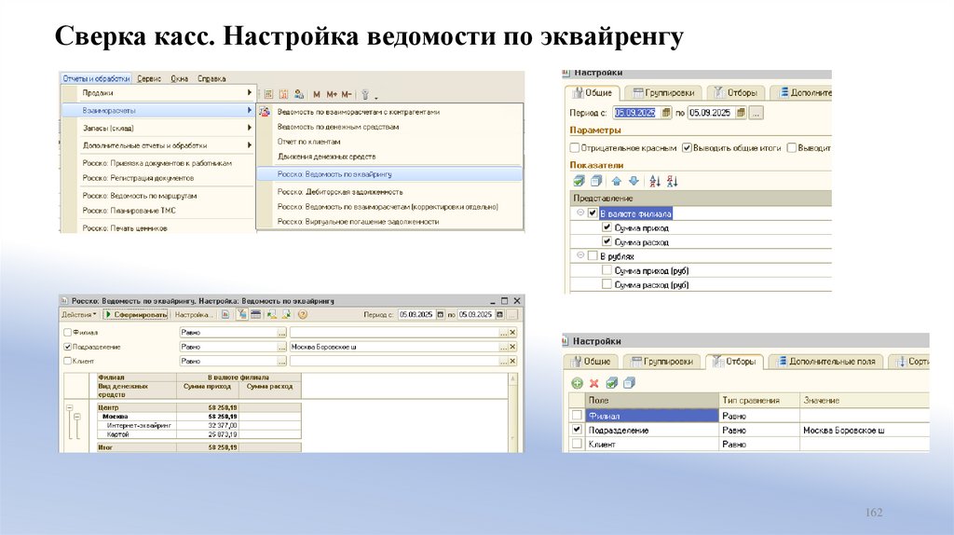Open Дополнительные отчеты и обработки submenu
Screen dimensions: 954x535
(158, 145)
